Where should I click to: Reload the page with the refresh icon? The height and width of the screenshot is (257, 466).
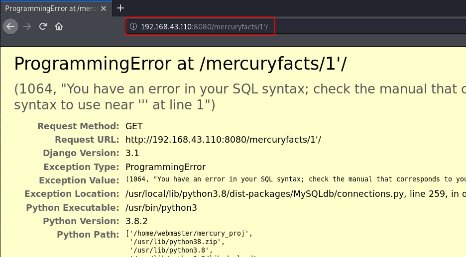(x=43, y=26)
